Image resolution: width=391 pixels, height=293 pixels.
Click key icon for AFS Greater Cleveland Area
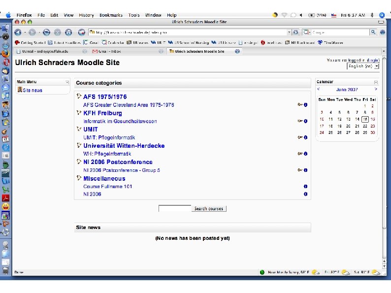[300, 105]
